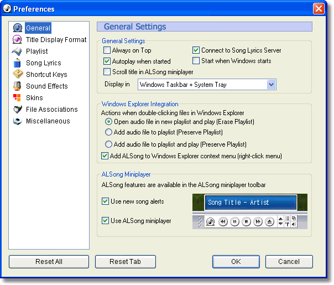
Task: Click the overlapping windows icon in miniplayer preview
Action: pos(294,218)
